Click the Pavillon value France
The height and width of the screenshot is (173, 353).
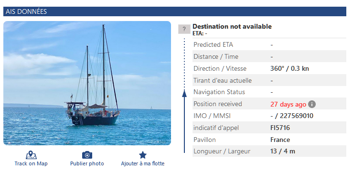click(280, 140)
